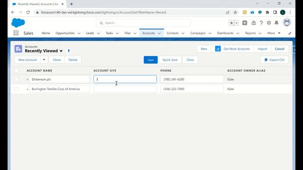
Task: Click Burlington Textiles Account Site field
Action: click(125, 89)
